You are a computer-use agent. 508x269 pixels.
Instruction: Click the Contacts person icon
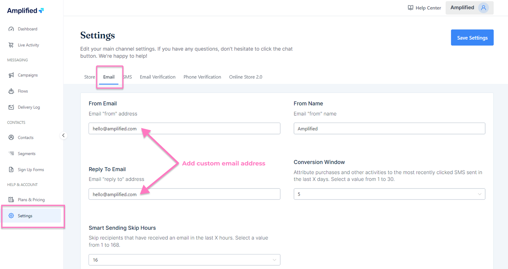[11, 138]
